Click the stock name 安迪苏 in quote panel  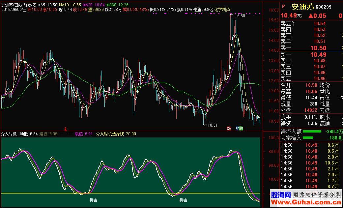click(303, 7)
